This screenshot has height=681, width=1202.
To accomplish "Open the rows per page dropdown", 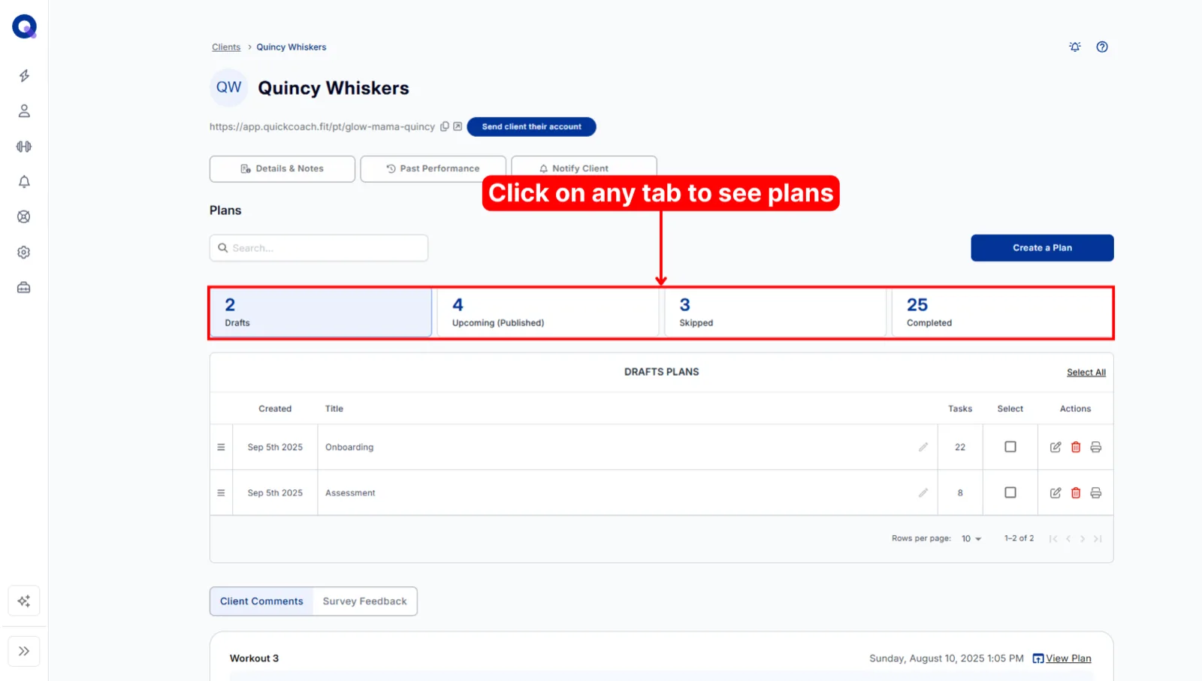I will click(x=971, y=539).
